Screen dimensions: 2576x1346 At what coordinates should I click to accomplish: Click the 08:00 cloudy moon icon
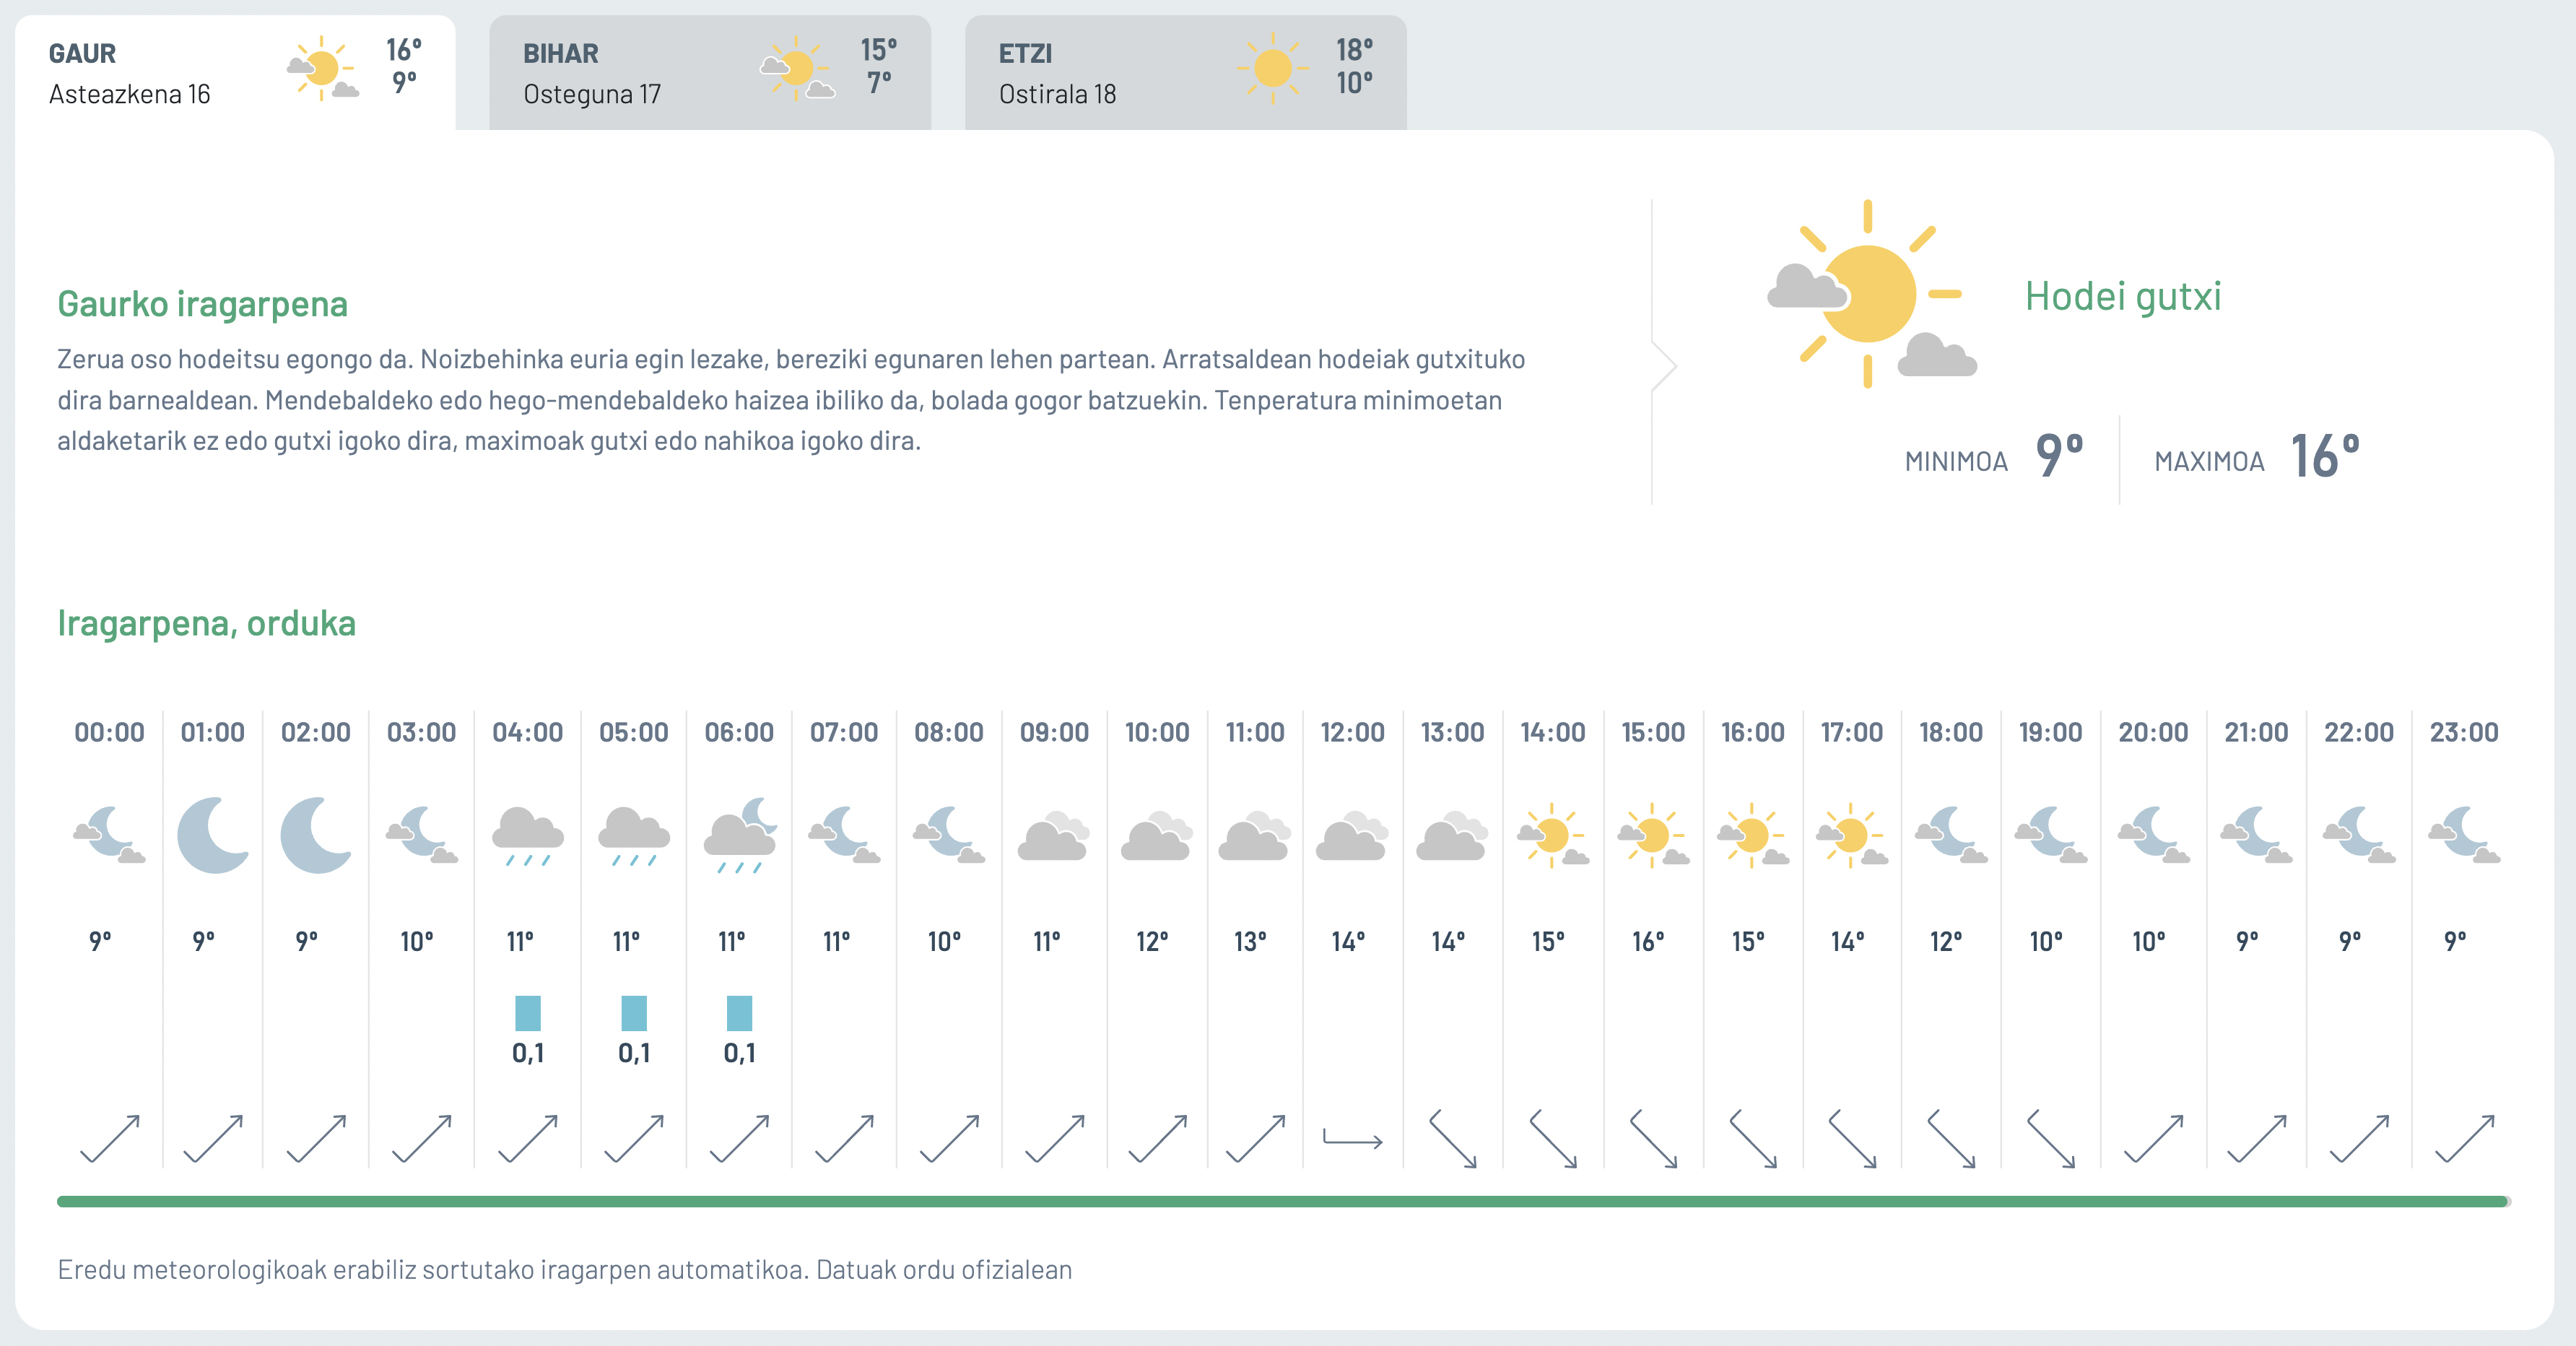(x=949, y=834)
